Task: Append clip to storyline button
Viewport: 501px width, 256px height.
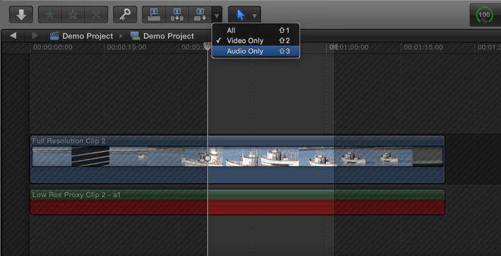Action: tap(200, 15)
